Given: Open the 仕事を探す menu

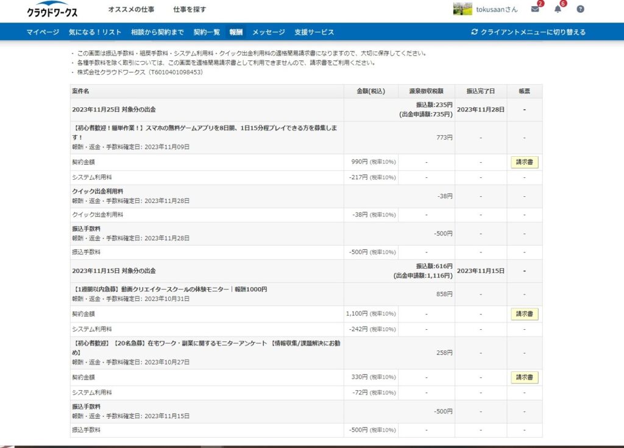Looking at the screenshot, I should [188, 10].
